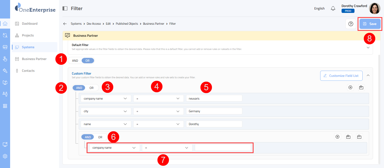Save the filter
Image resolution: width=384 pixels, height=168 pixels.
(x=370, y=24)
